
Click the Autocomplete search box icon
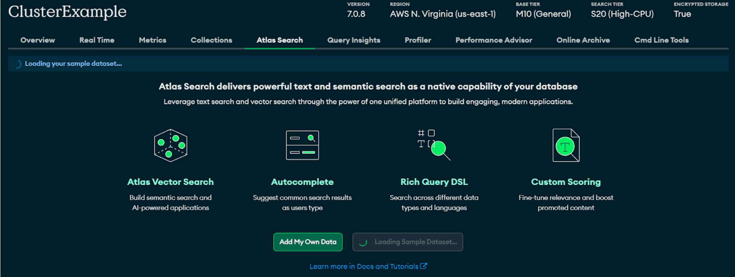(302, 145)
